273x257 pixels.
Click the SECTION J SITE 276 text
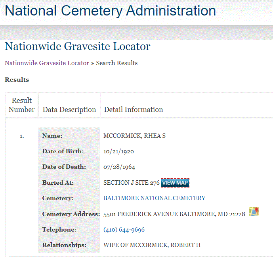131,183
